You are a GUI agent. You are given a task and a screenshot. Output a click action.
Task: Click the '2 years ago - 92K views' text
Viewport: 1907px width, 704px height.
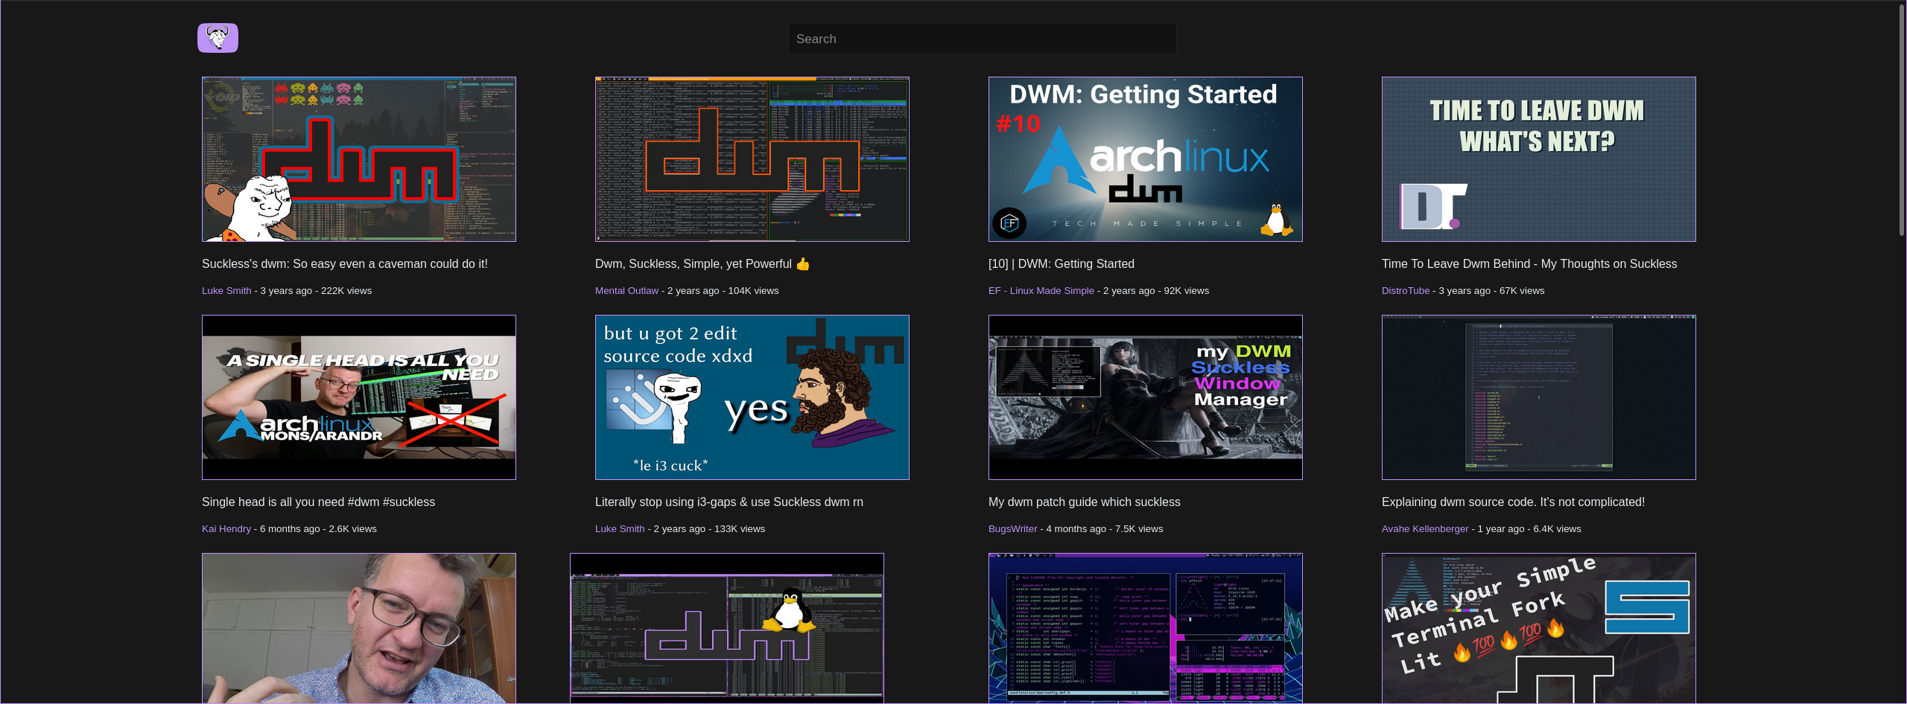point(1156,291)
